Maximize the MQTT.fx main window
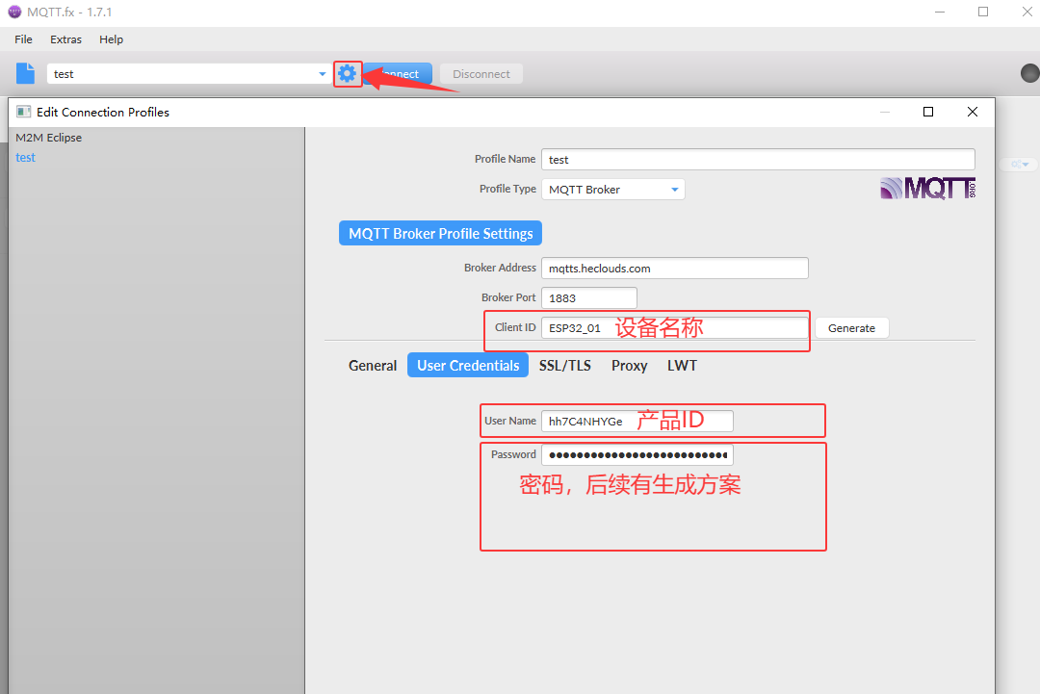The height and width of the screenshot is (694, 1040). point(983,12)
